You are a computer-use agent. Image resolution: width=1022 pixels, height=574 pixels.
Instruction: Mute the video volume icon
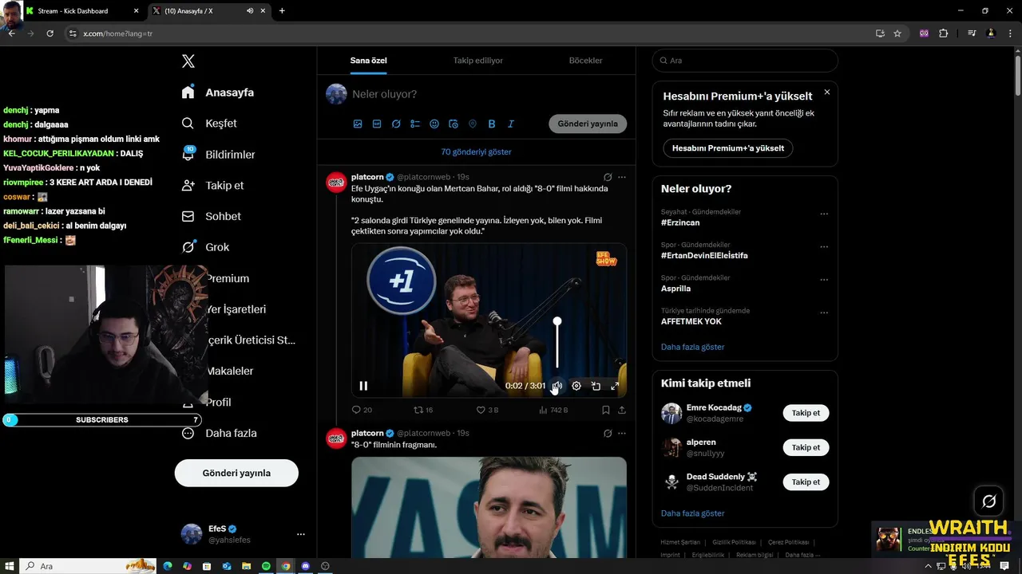[557, 386]
